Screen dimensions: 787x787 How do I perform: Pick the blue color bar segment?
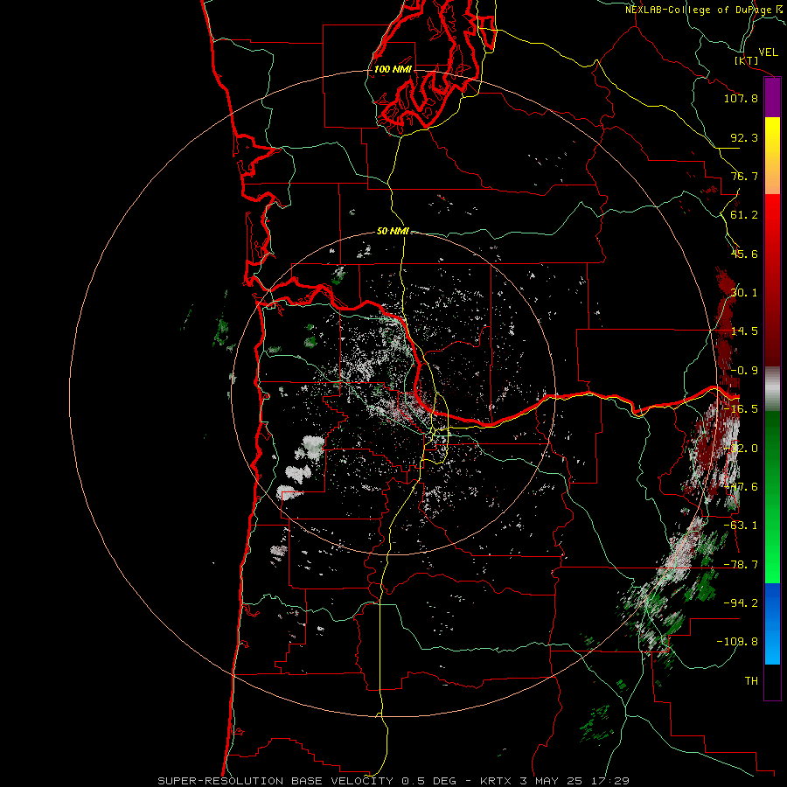772,623
